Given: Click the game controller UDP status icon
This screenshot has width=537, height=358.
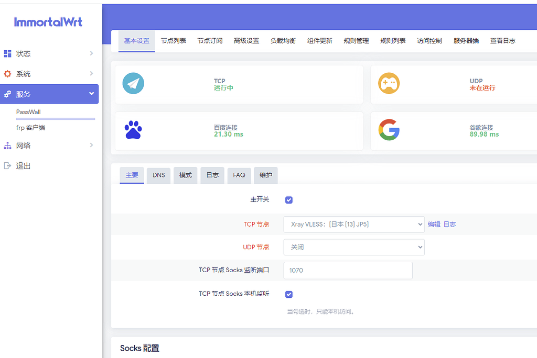Looking at the screenshot, I should 389,83.
